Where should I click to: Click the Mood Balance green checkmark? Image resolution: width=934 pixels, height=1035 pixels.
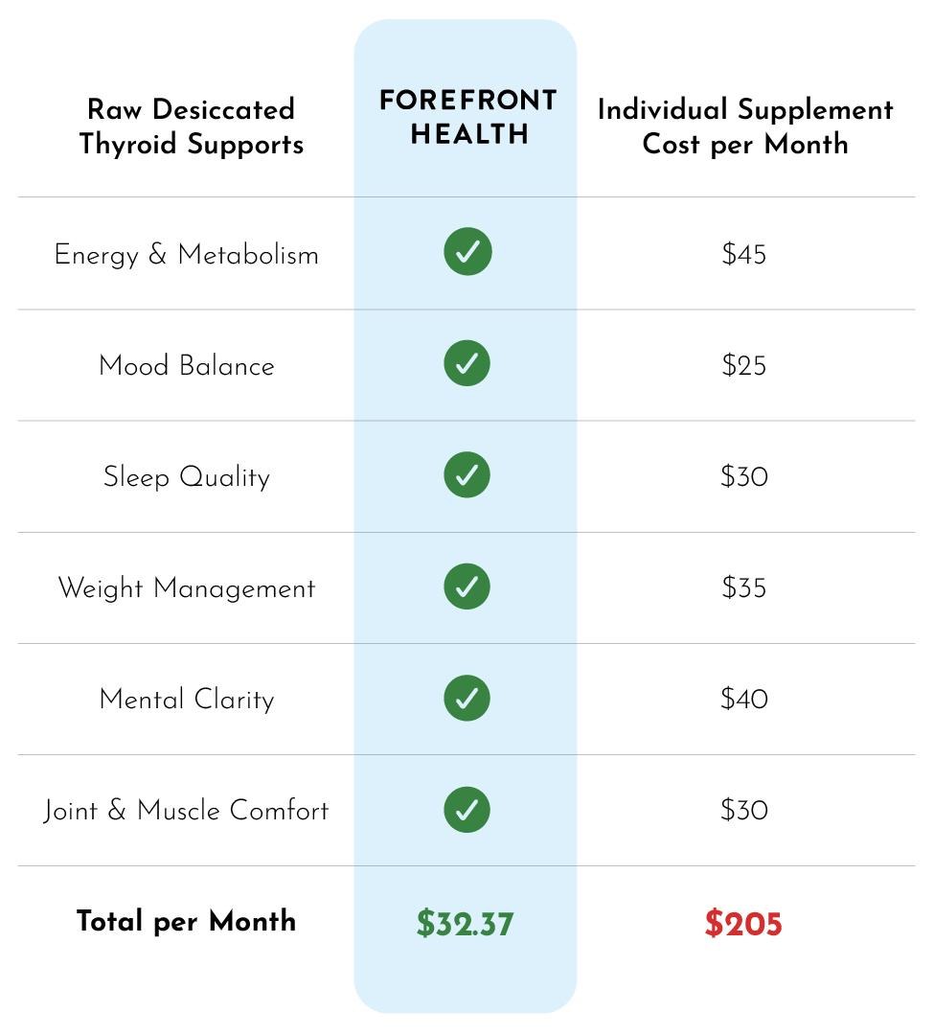coord(467,363)
